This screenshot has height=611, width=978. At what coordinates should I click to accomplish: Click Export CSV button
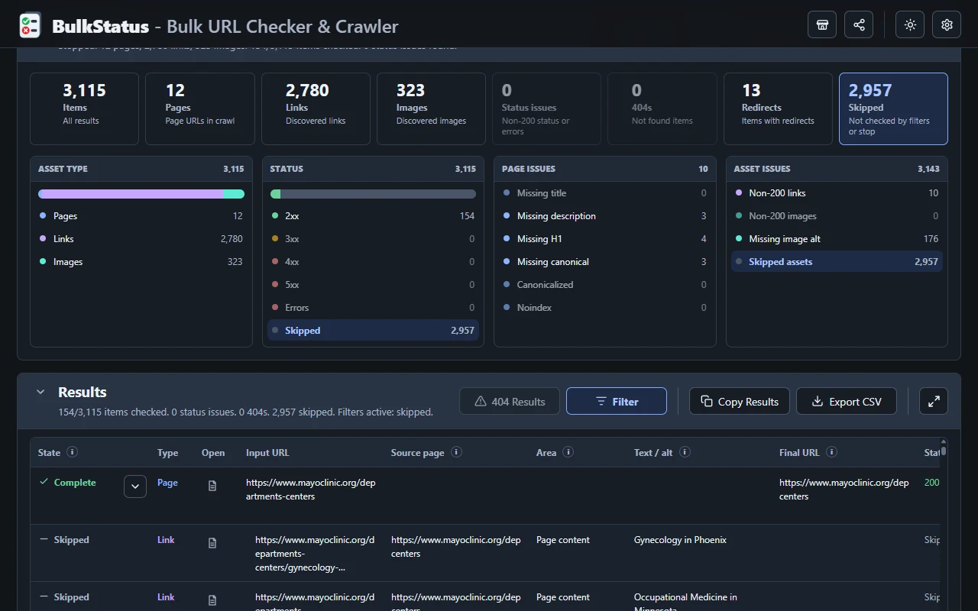point(847,401)
